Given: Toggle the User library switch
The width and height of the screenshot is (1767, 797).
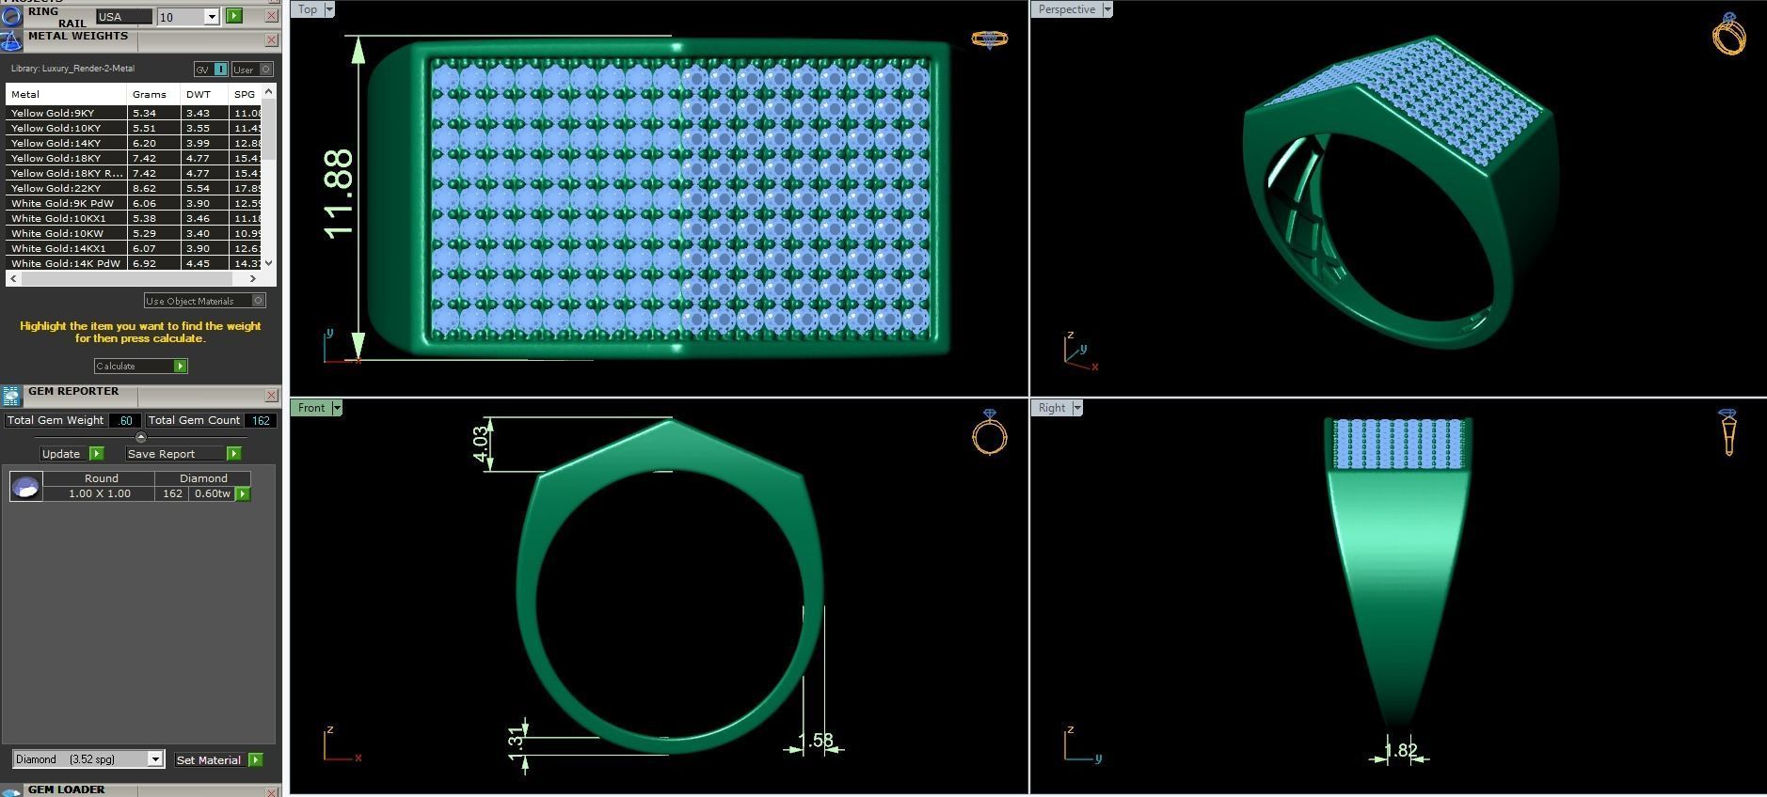Looking at the screenshot, I should 252,69.
